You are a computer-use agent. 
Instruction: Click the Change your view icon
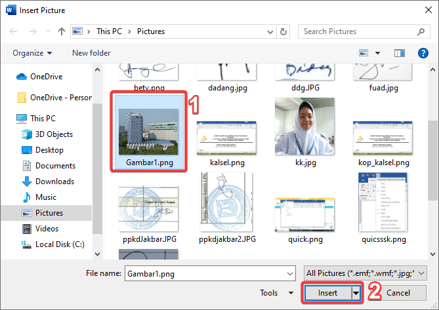pos(364,53)
